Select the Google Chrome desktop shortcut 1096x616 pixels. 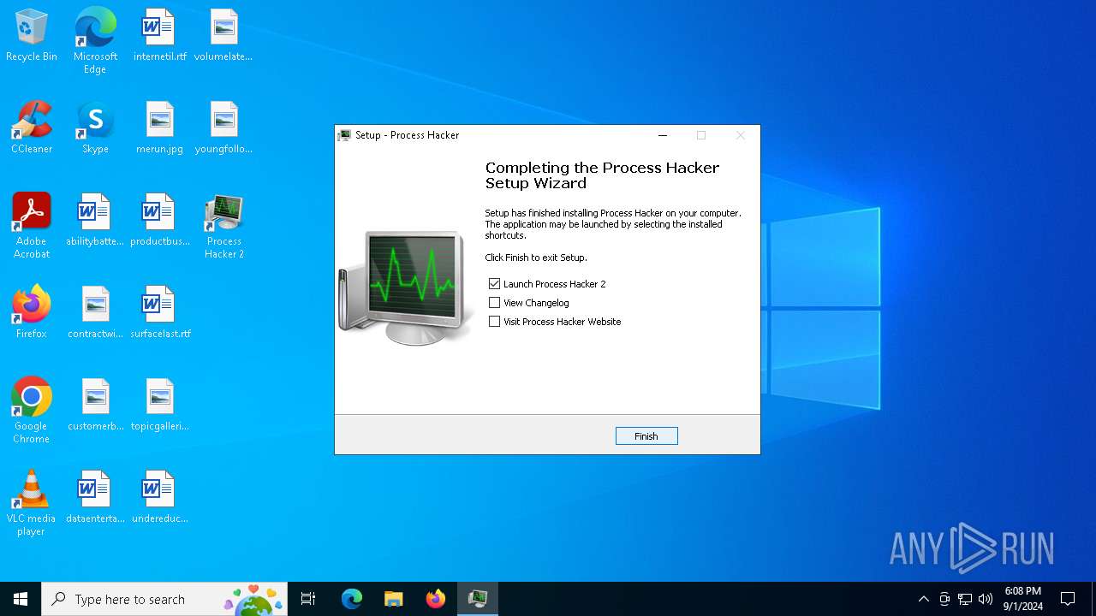coord(32,411)
